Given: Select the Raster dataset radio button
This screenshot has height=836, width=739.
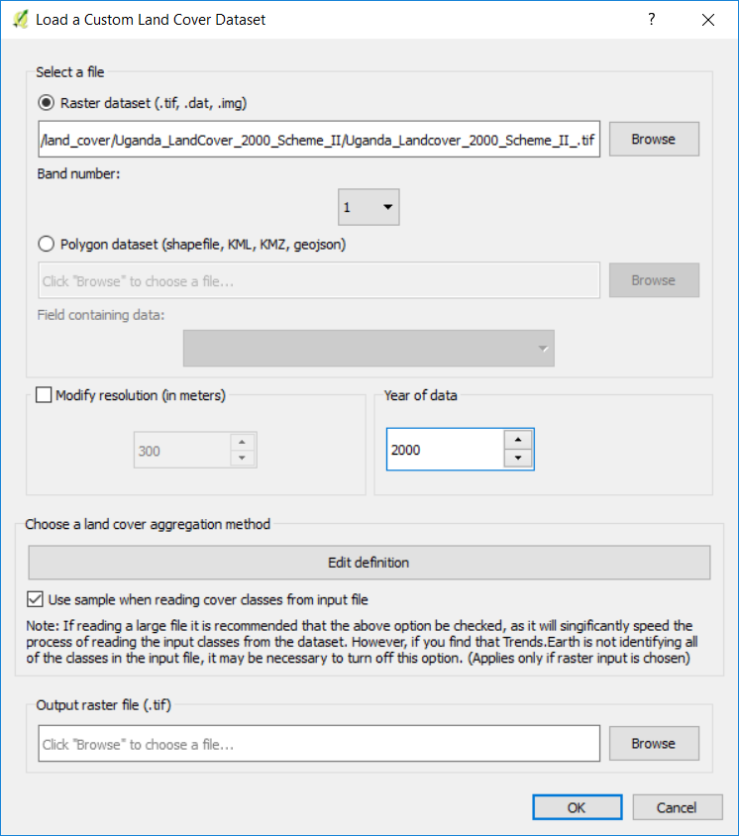Looking at the screenshot, I should 47,102.
